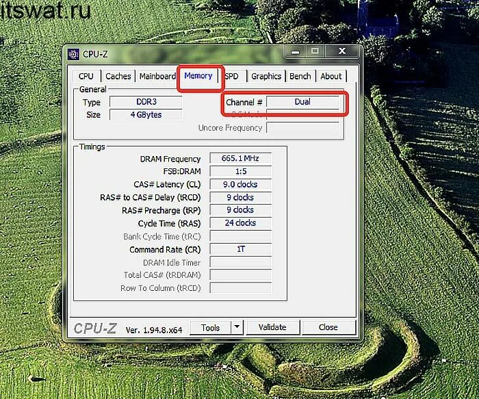479x399 pixels.
Task: Click the 1:5 FSB:DRAM ratio value
Action: click(240, 171)
